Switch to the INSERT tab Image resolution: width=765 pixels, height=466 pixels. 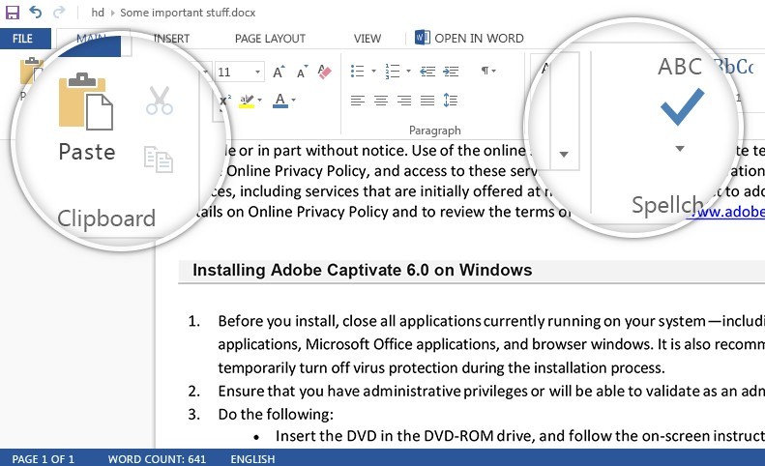click(171, 39)
